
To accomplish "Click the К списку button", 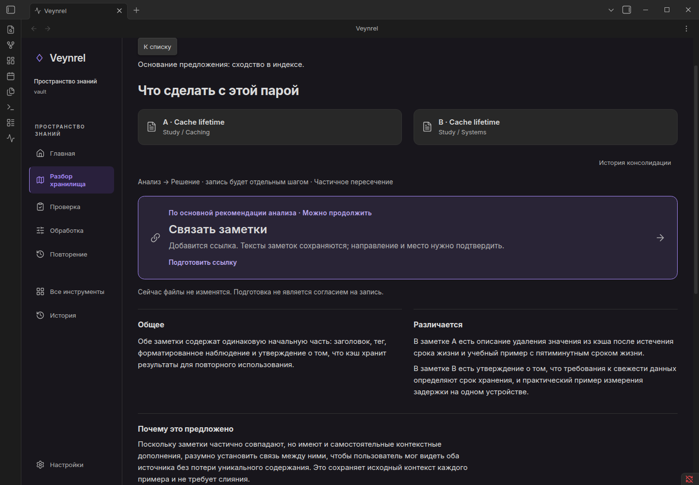I will pyautogui.click(x=157, y=47).
